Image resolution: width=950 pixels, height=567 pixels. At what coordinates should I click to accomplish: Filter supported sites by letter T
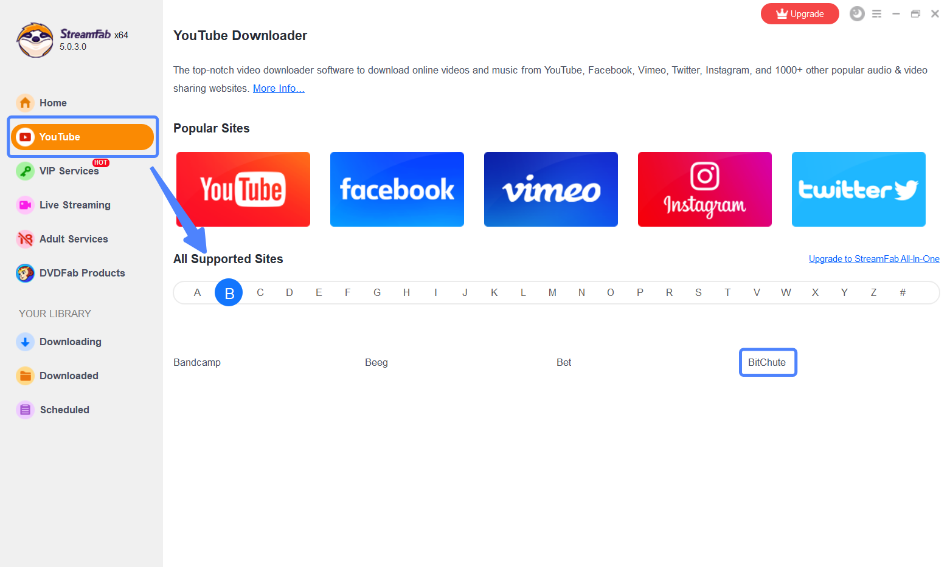(x=727, y=292)
